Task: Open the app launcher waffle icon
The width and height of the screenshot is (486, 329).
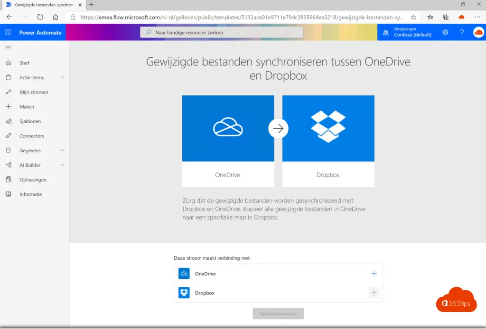Action: tap(8, 32)
